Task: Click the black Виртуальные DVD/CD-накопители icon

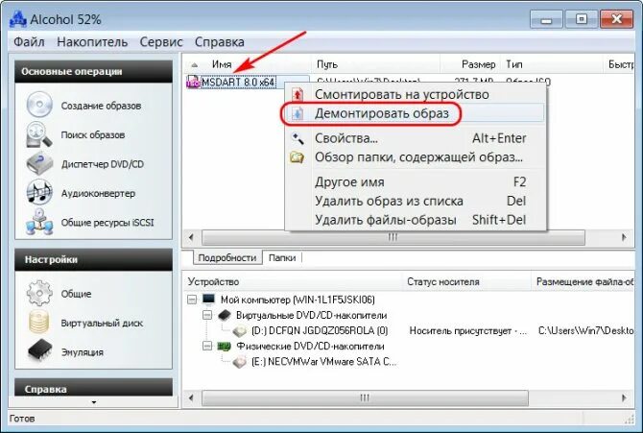Action: click(x=225, y=315)
